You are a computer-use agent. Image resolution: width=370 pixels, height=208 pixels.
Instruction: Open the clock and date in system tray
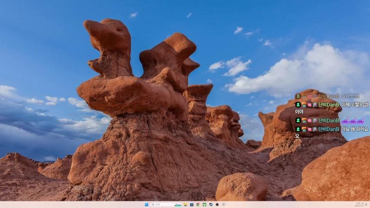pos(360,205)
